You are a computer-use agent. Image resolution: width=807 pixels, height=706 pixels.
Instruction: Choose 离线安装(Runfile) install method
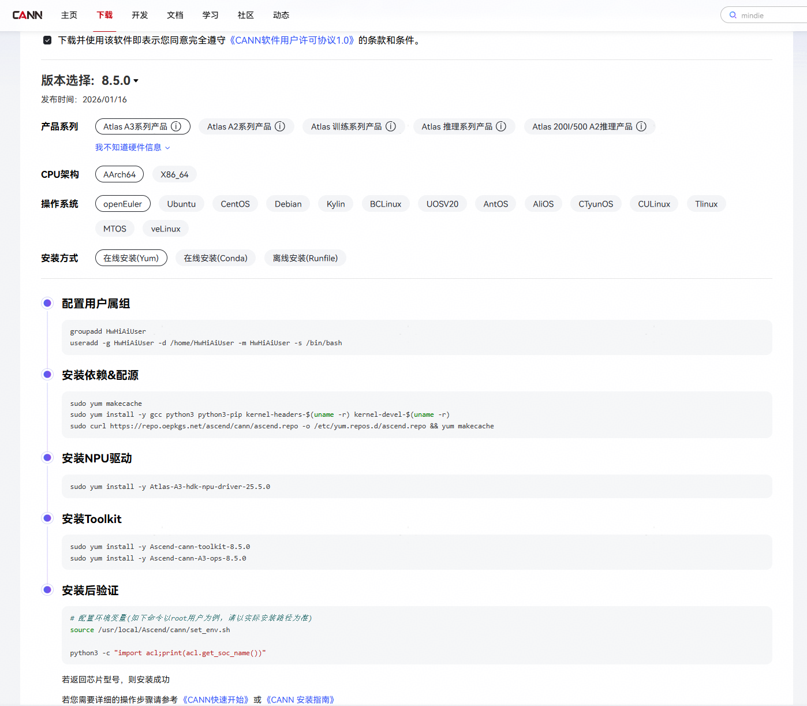305,258
